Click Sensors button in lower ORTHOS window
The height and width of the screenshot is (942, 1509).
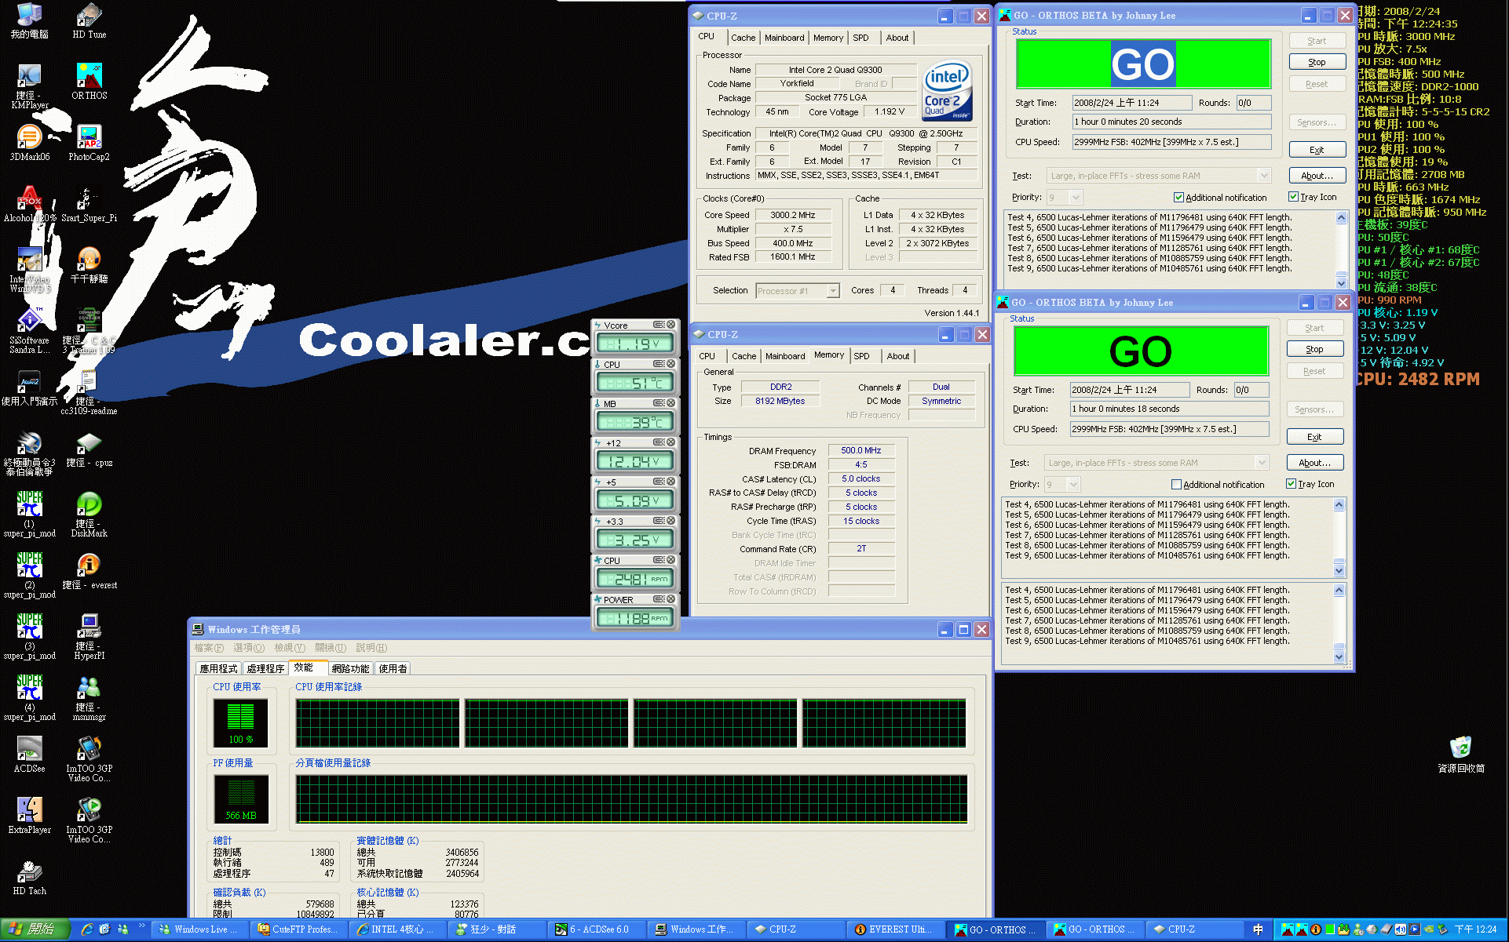coord(1314,409)
